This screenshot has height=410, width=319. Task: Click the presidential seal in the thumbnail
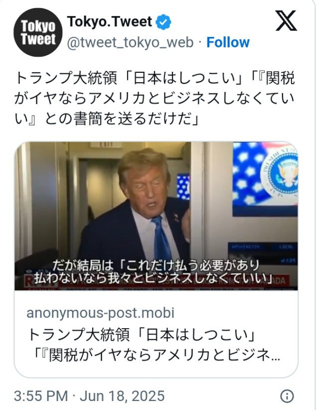(281, 173)
